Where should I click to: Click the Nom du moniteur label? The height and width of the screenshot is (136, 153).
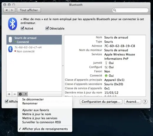pyautogui.click(x=91, y=50)
